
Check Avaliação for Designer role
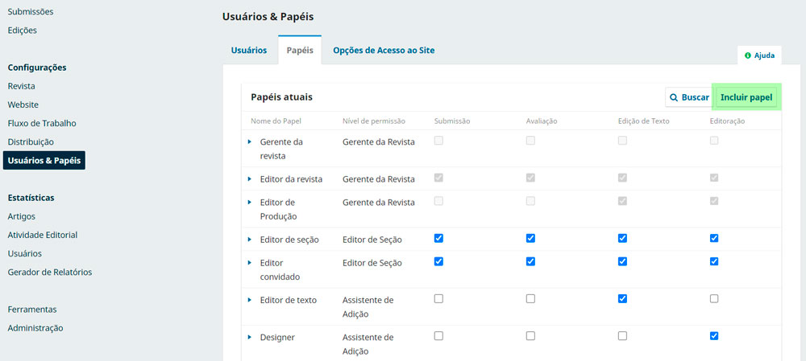530,336
